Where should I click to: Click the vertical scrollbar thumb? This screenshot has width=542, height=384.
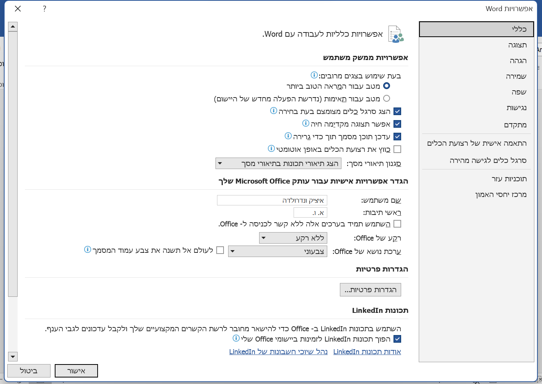tap(13, 164)
